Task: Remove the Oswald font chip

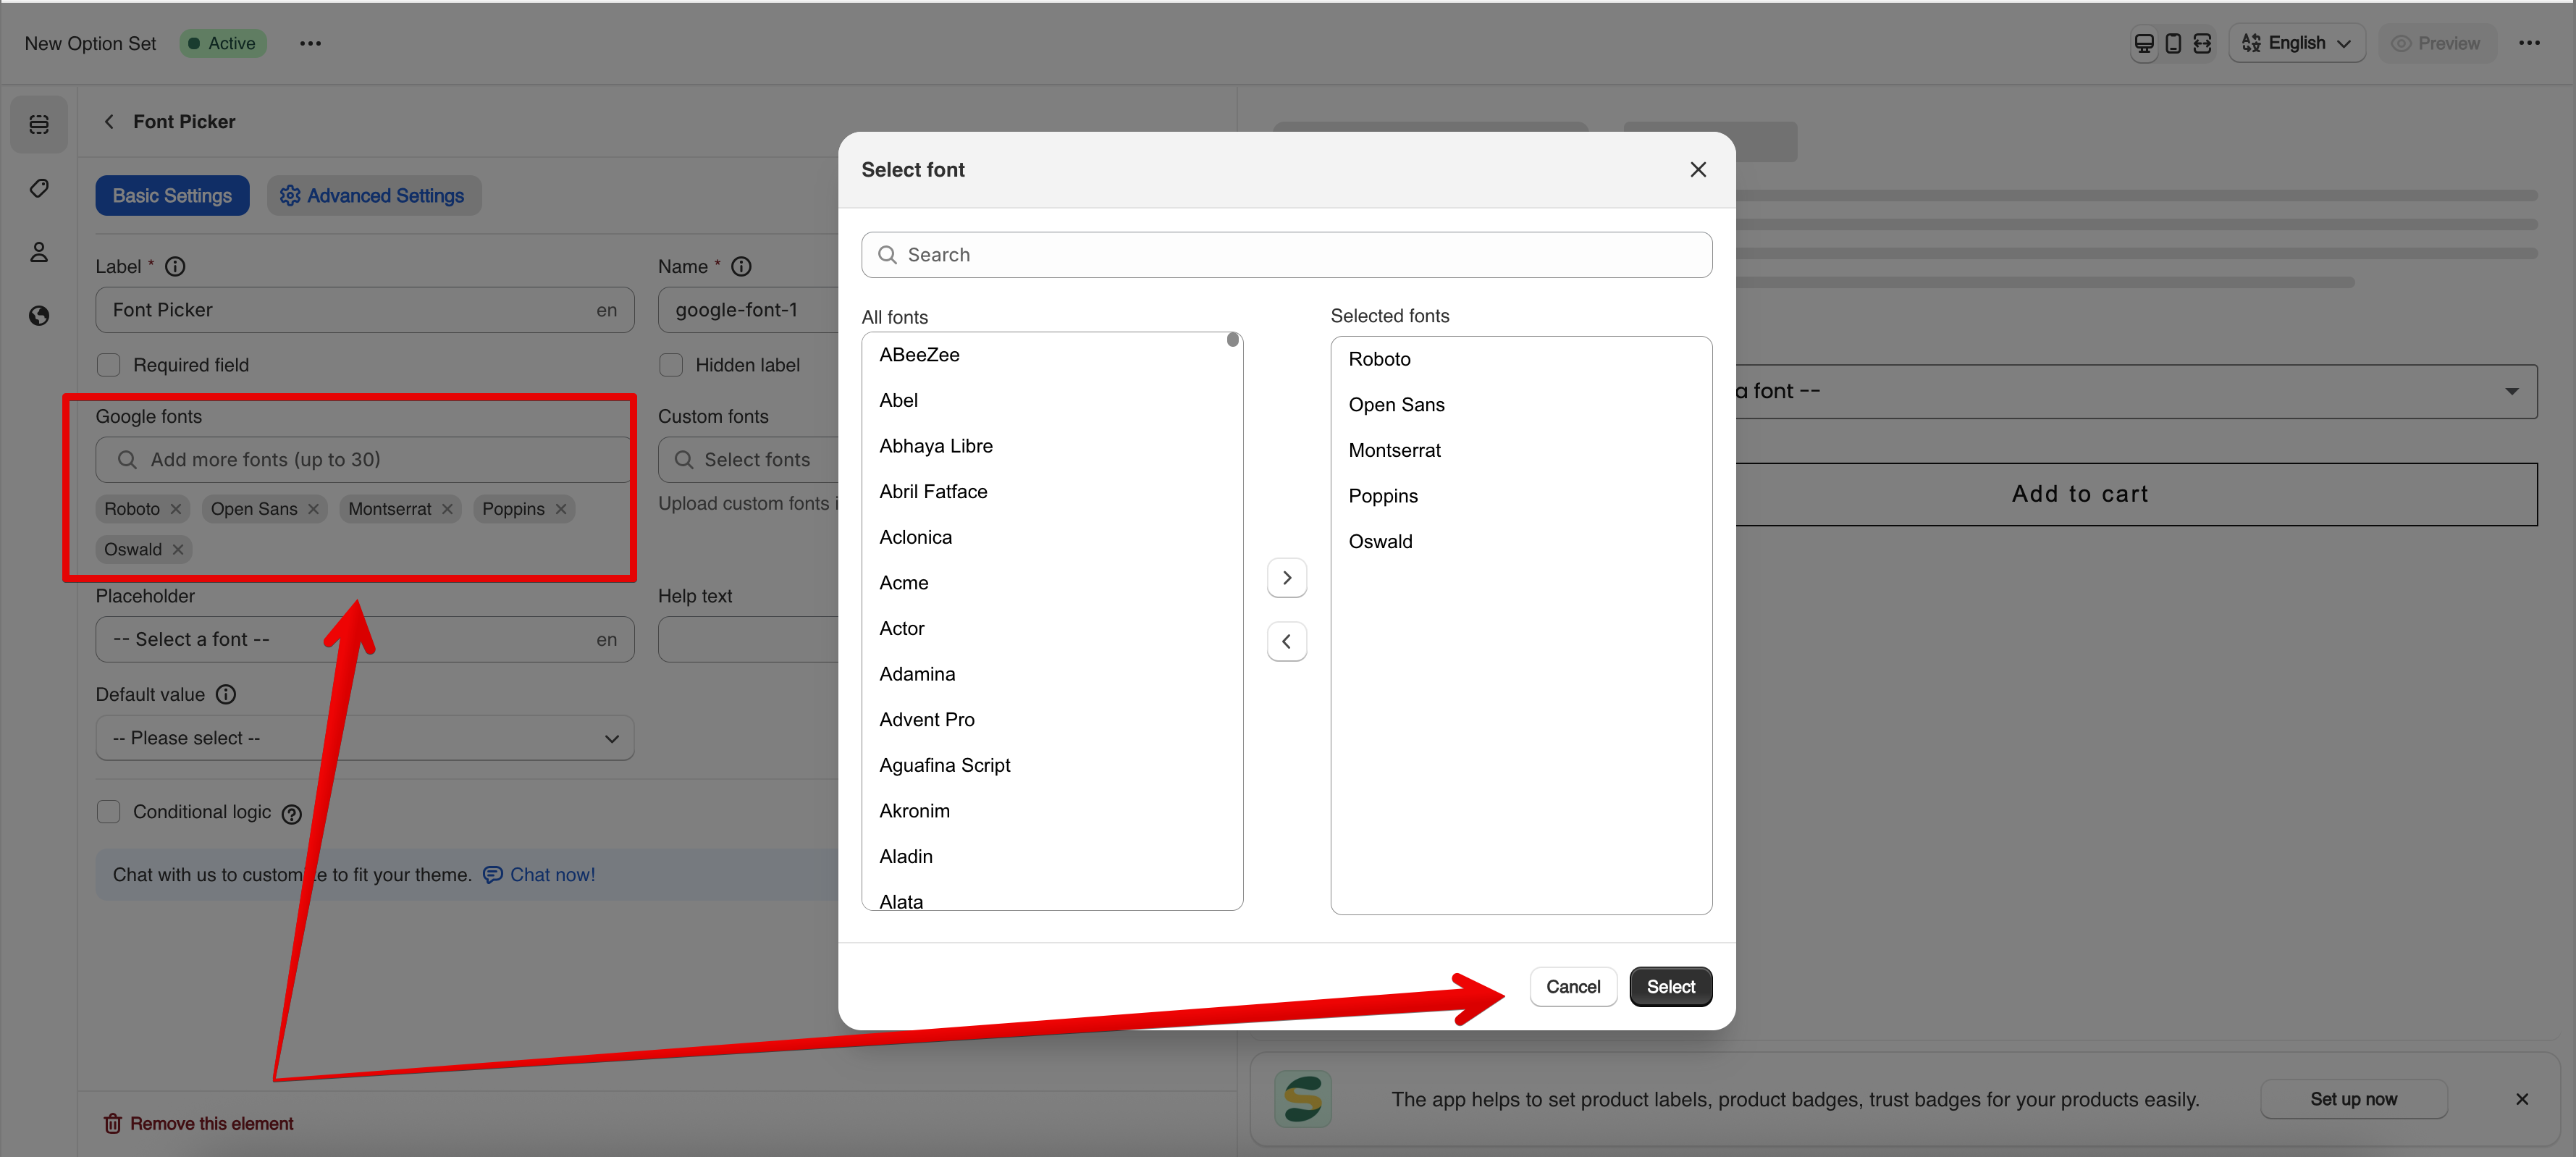Action: [x=178, y=549]
